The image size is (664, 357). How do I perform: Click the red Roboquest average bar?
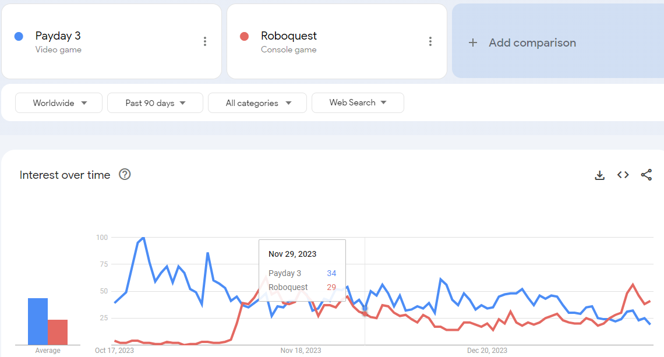point(58,332)
